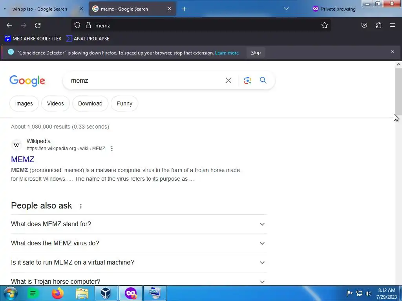Click the page vertical scrollbar thumb

(398, 91)
